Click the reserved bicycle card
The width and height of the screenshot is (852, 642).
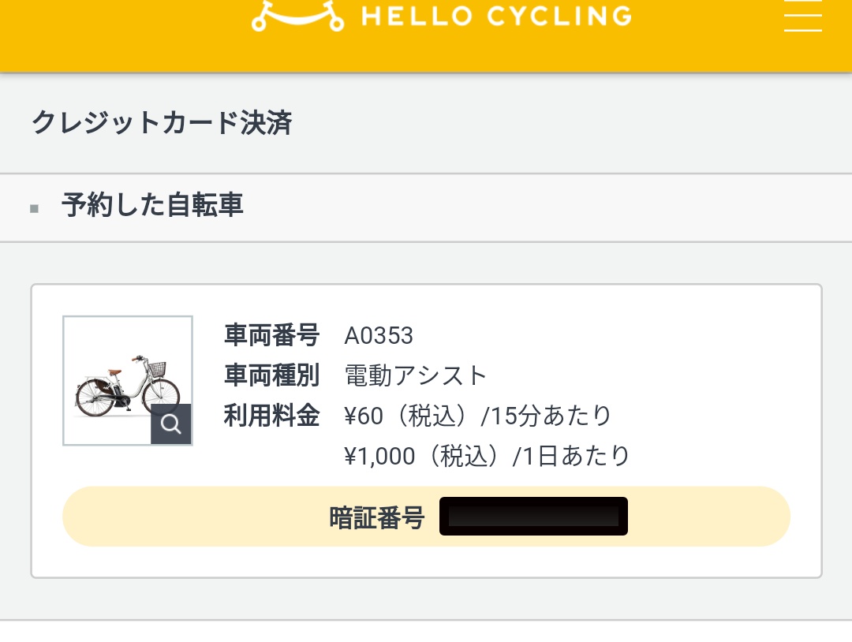[x=426, y=431]
